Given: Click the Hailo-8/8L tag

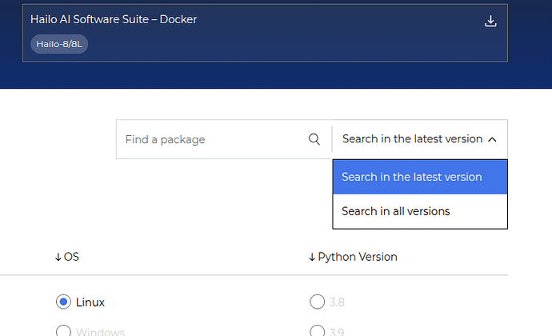Looking at the screenshot, I should pyautogui.click(x=59, y=44).
